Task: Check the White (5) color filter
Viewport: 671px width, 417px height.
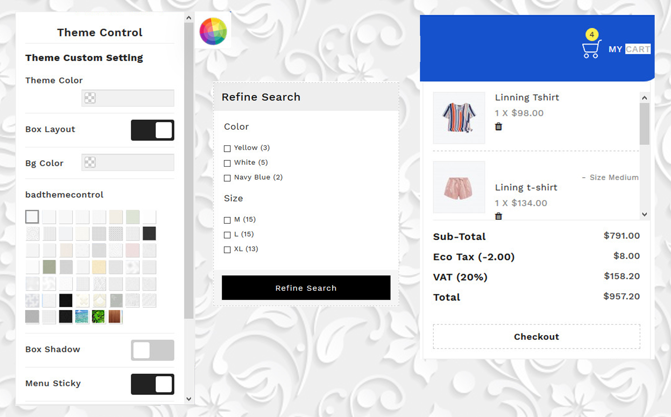Action: coord(227,163)
